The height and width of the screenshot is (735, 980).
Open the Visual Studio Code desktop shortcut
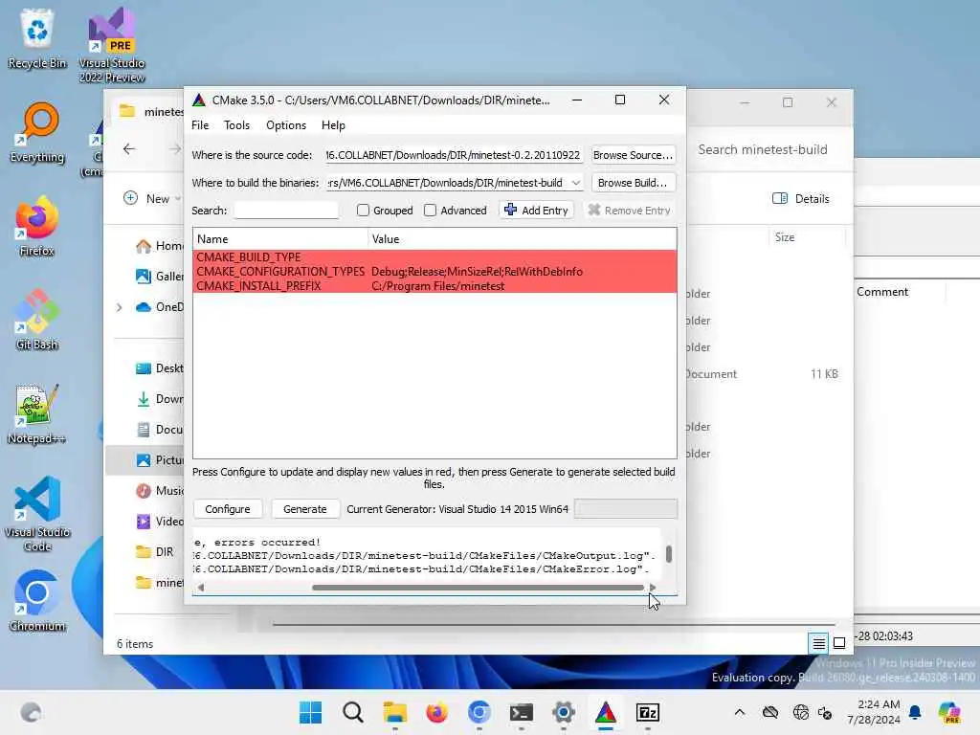tap(37, 514)
